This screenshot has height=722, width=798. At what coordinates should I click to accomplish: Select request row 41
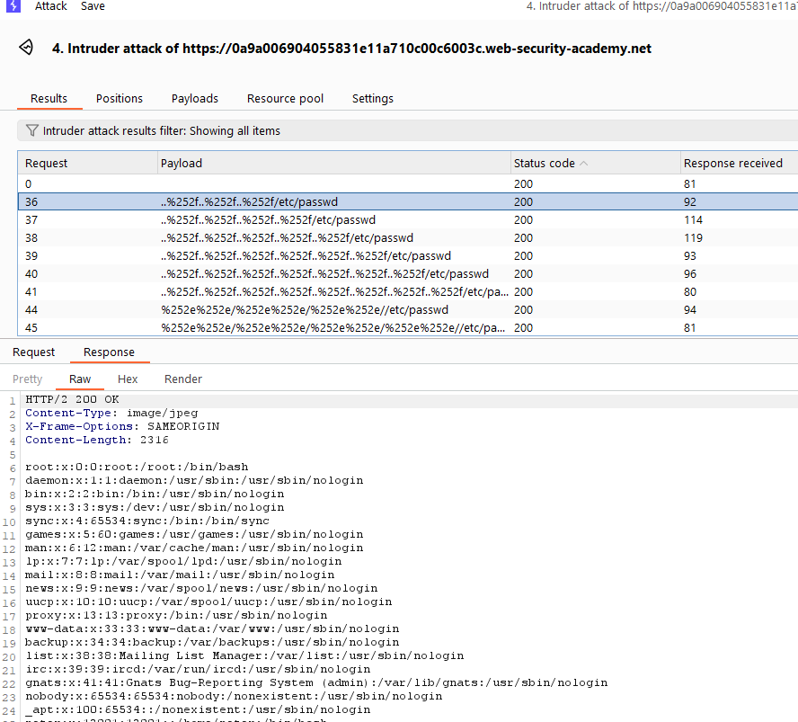point(408,291)
